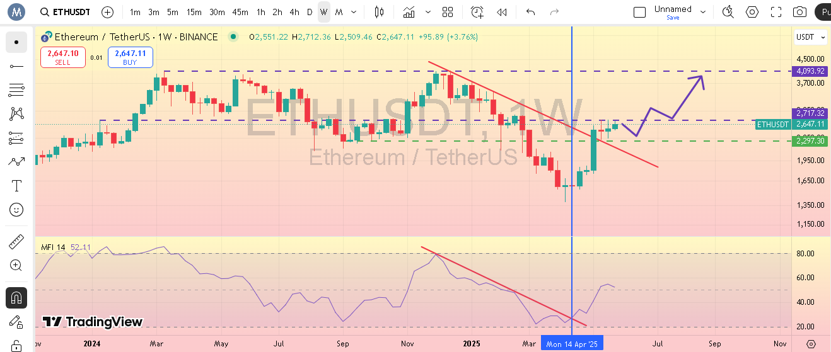The height and width of the screenshot is (352, 831).
Task: Select the brush and shapes tool
Action: (x=16, y=162)
